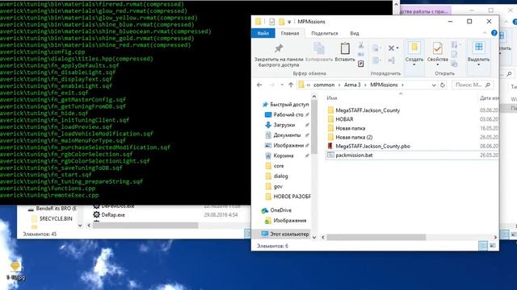Image resolution: width=517 pixels, height=290 pixels.
Task: Collapse the ribbon with the small up chevron
Action: 485,33
